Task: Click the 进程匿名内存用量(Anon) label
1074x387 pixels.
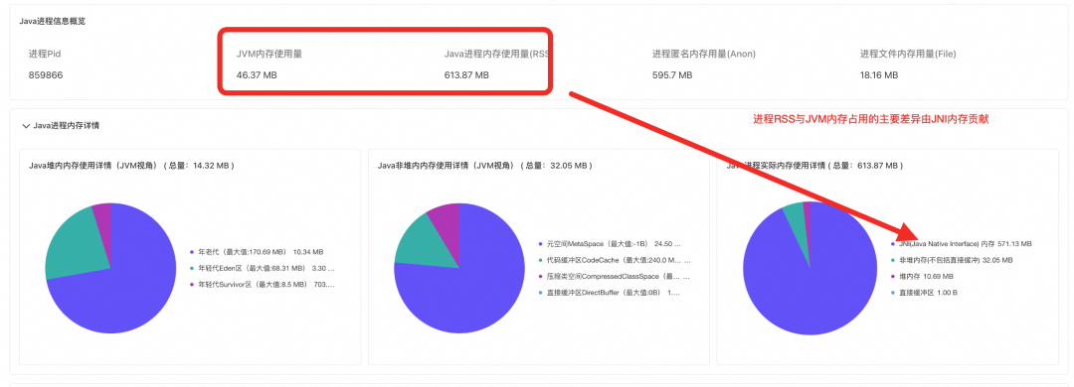Action: [x=704, y=54]
